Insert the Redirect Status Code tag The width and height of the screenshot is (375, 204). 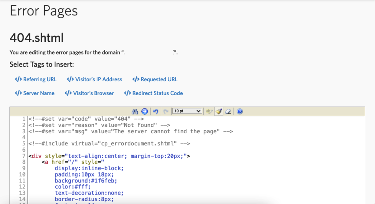pyautogui.click(x=153, y=93)
